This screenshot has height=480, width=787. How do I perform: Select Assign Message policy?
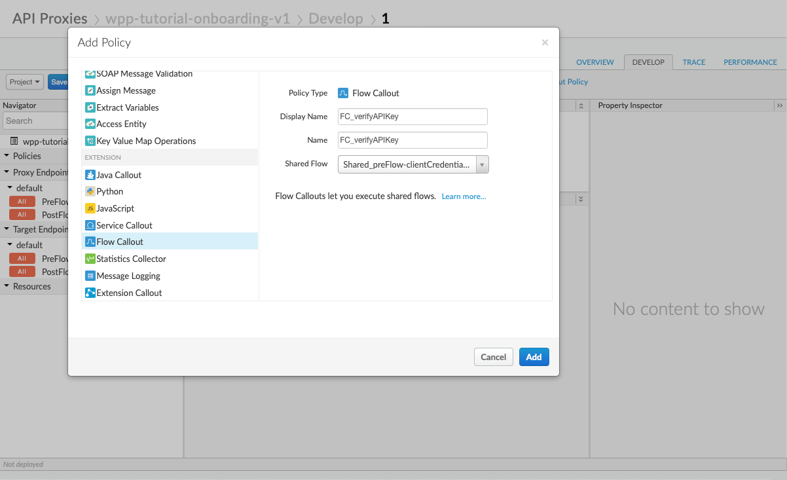pos(126,90)
